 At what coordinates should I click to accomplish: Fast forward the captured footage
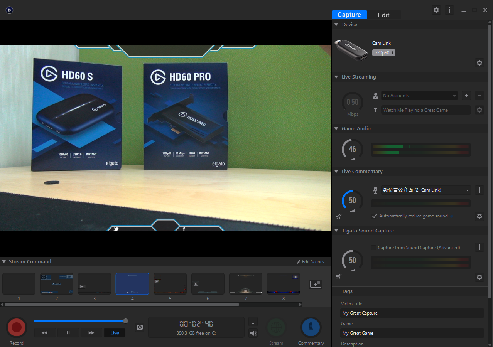[x=91, y=333]
